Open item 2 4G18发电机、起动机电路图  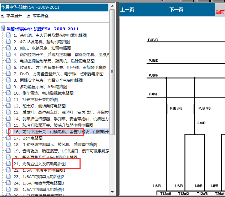point(42,42)
